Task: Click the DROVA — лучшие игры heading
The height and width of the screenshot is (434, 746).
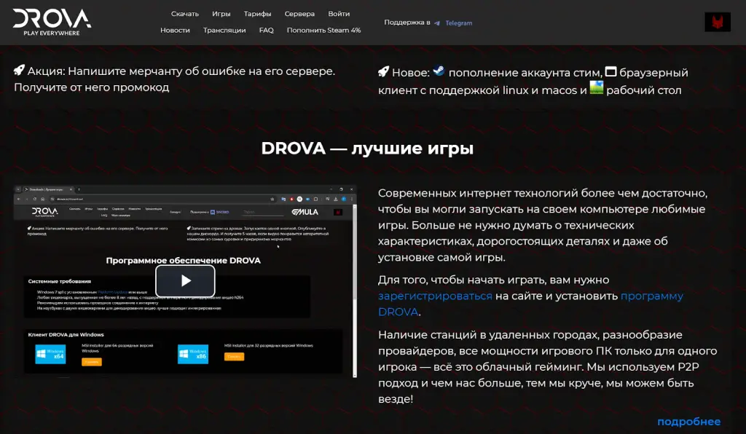Action: pyautogui.click(x=367, y=149)
